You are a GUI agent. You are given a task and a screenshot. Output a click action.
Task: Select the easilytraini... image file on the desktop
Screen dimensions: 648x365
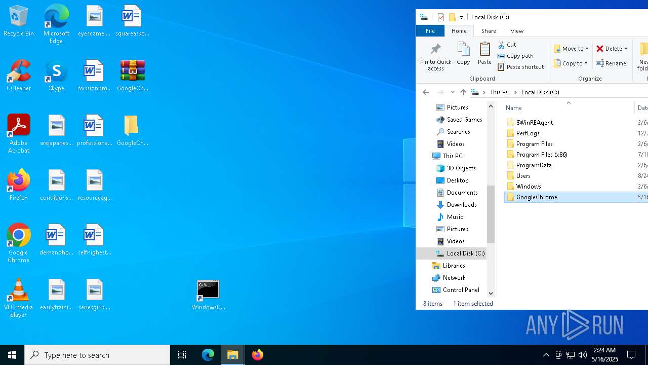coord(56,295)
